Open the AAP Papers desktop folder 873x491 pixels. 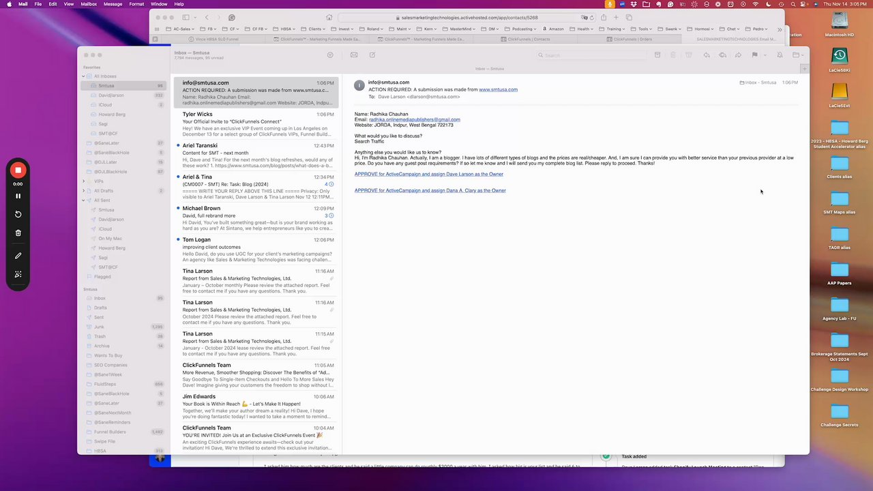click(840, 273)
